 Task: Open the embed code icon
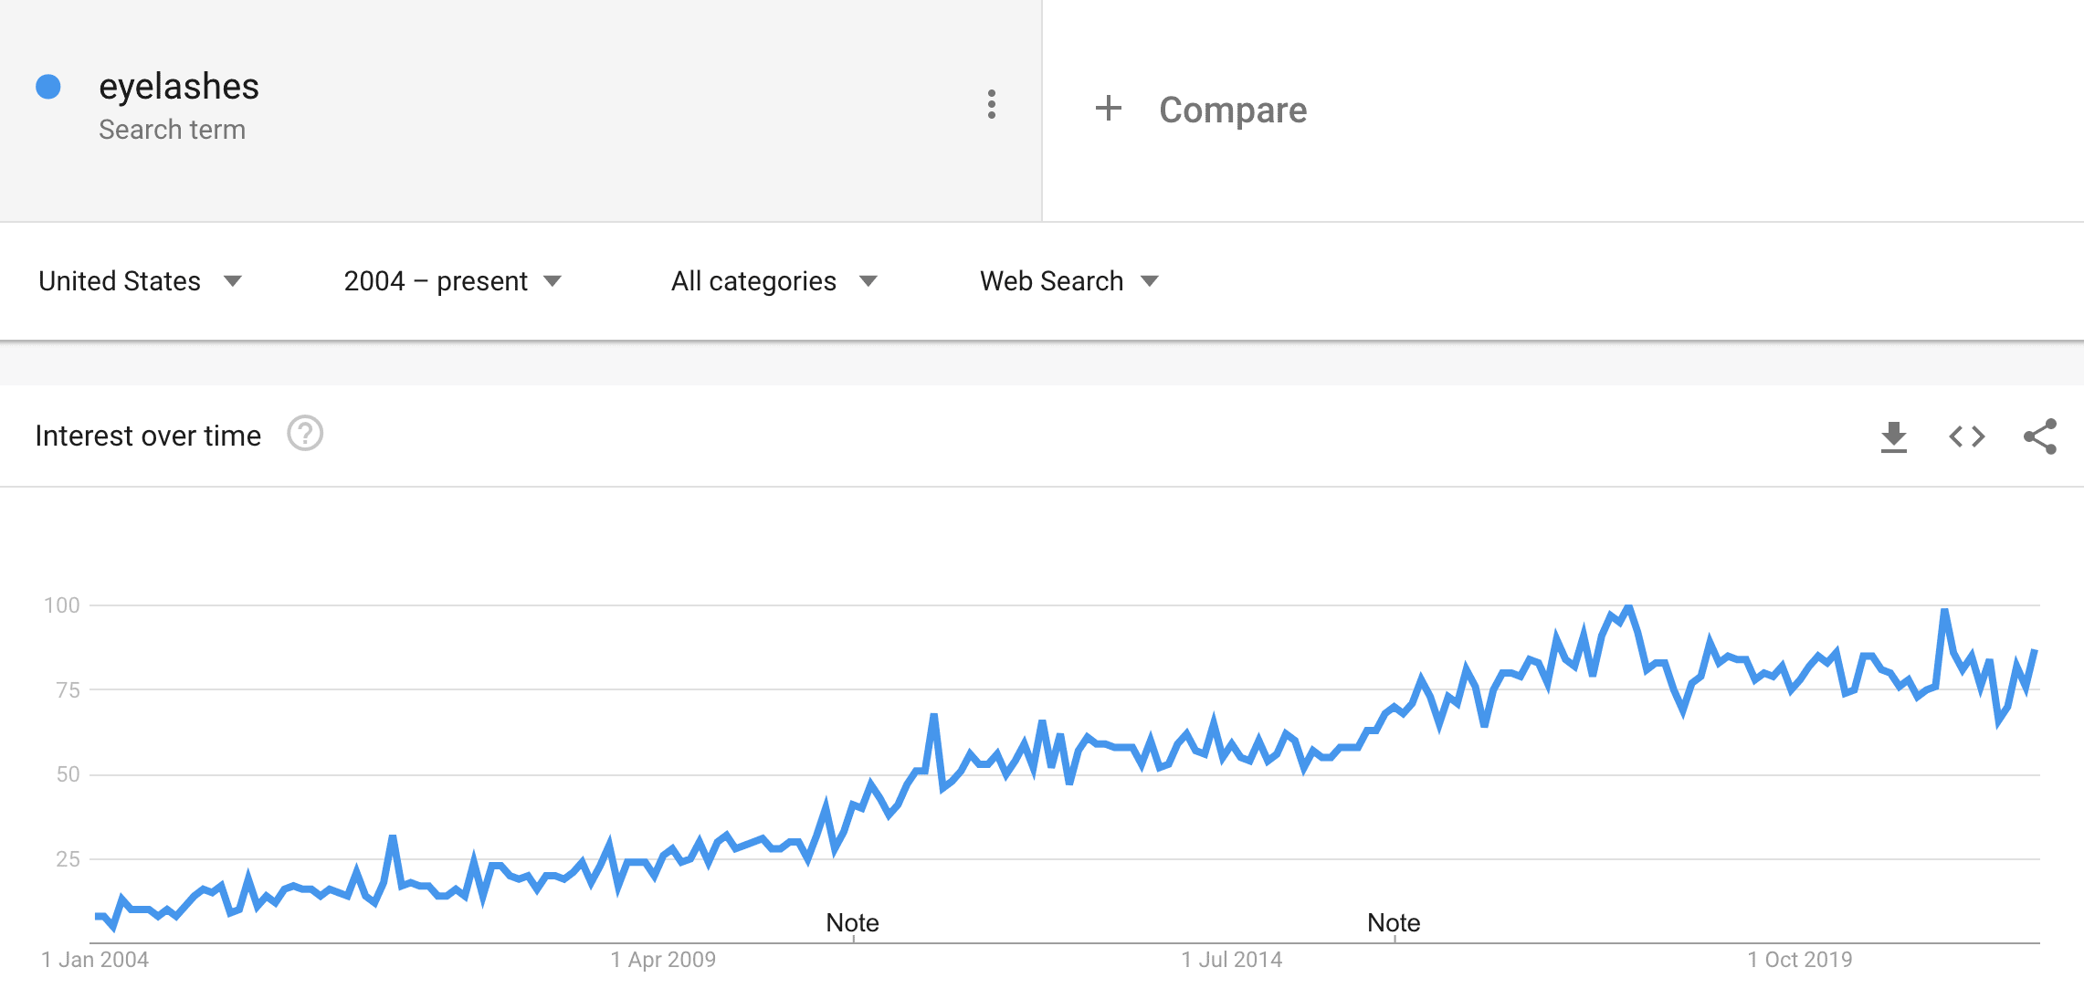1966,436
